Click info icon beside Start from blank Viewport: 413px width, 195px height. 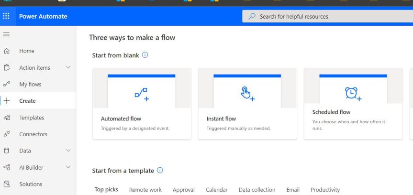(145, 55)
